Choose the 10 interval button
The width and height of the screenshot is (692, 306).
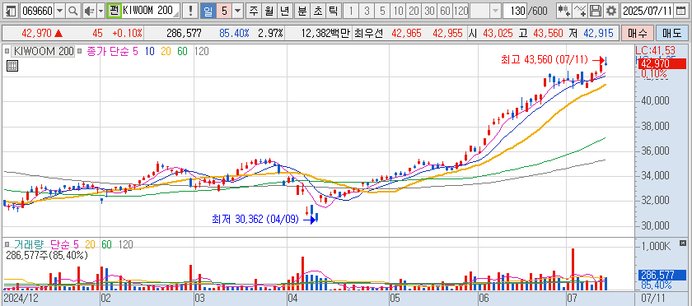click(399, 10)
